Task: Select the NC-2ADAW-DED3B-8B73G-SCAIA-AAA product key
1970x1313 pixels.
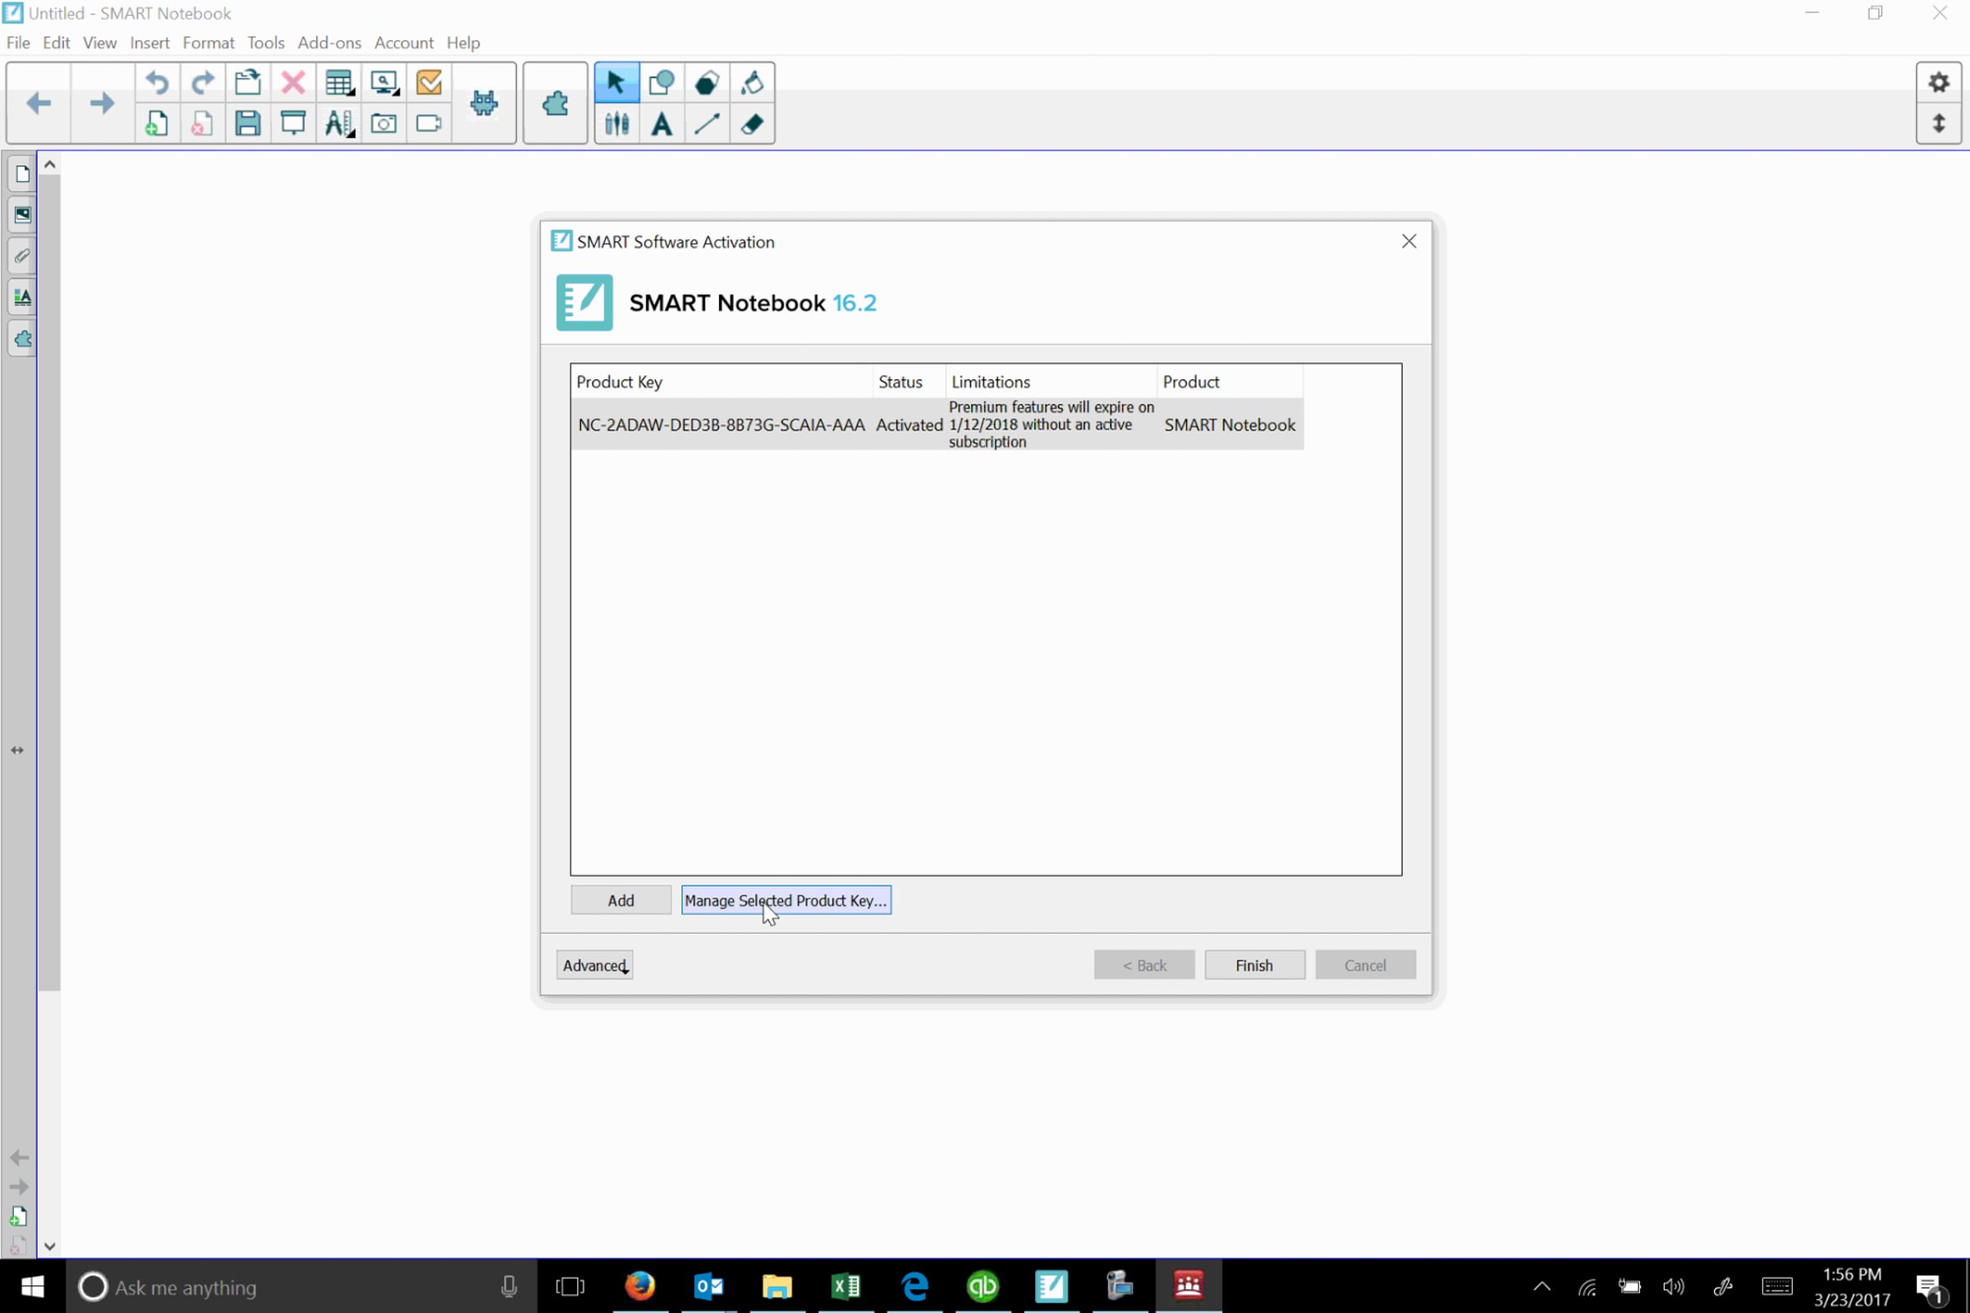Action: 937,424
